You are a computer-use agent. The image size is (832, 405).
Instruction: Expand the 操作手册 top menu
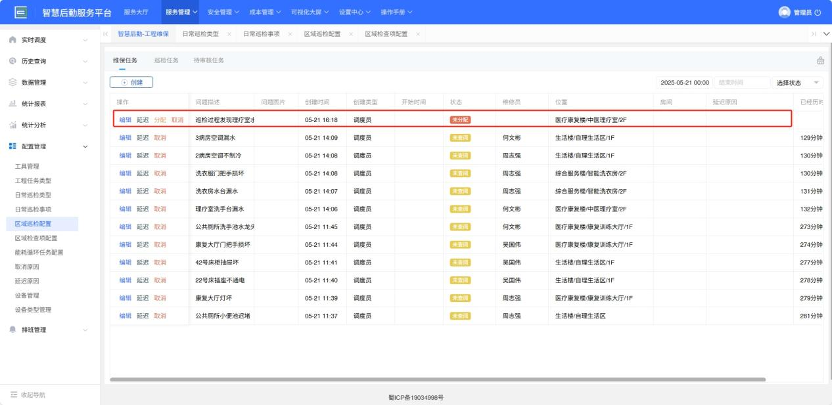(396, 12)
